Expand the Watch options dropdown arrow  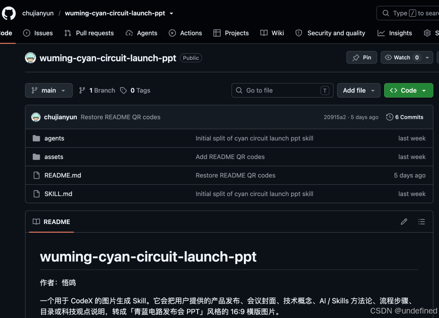pos(427,58)
